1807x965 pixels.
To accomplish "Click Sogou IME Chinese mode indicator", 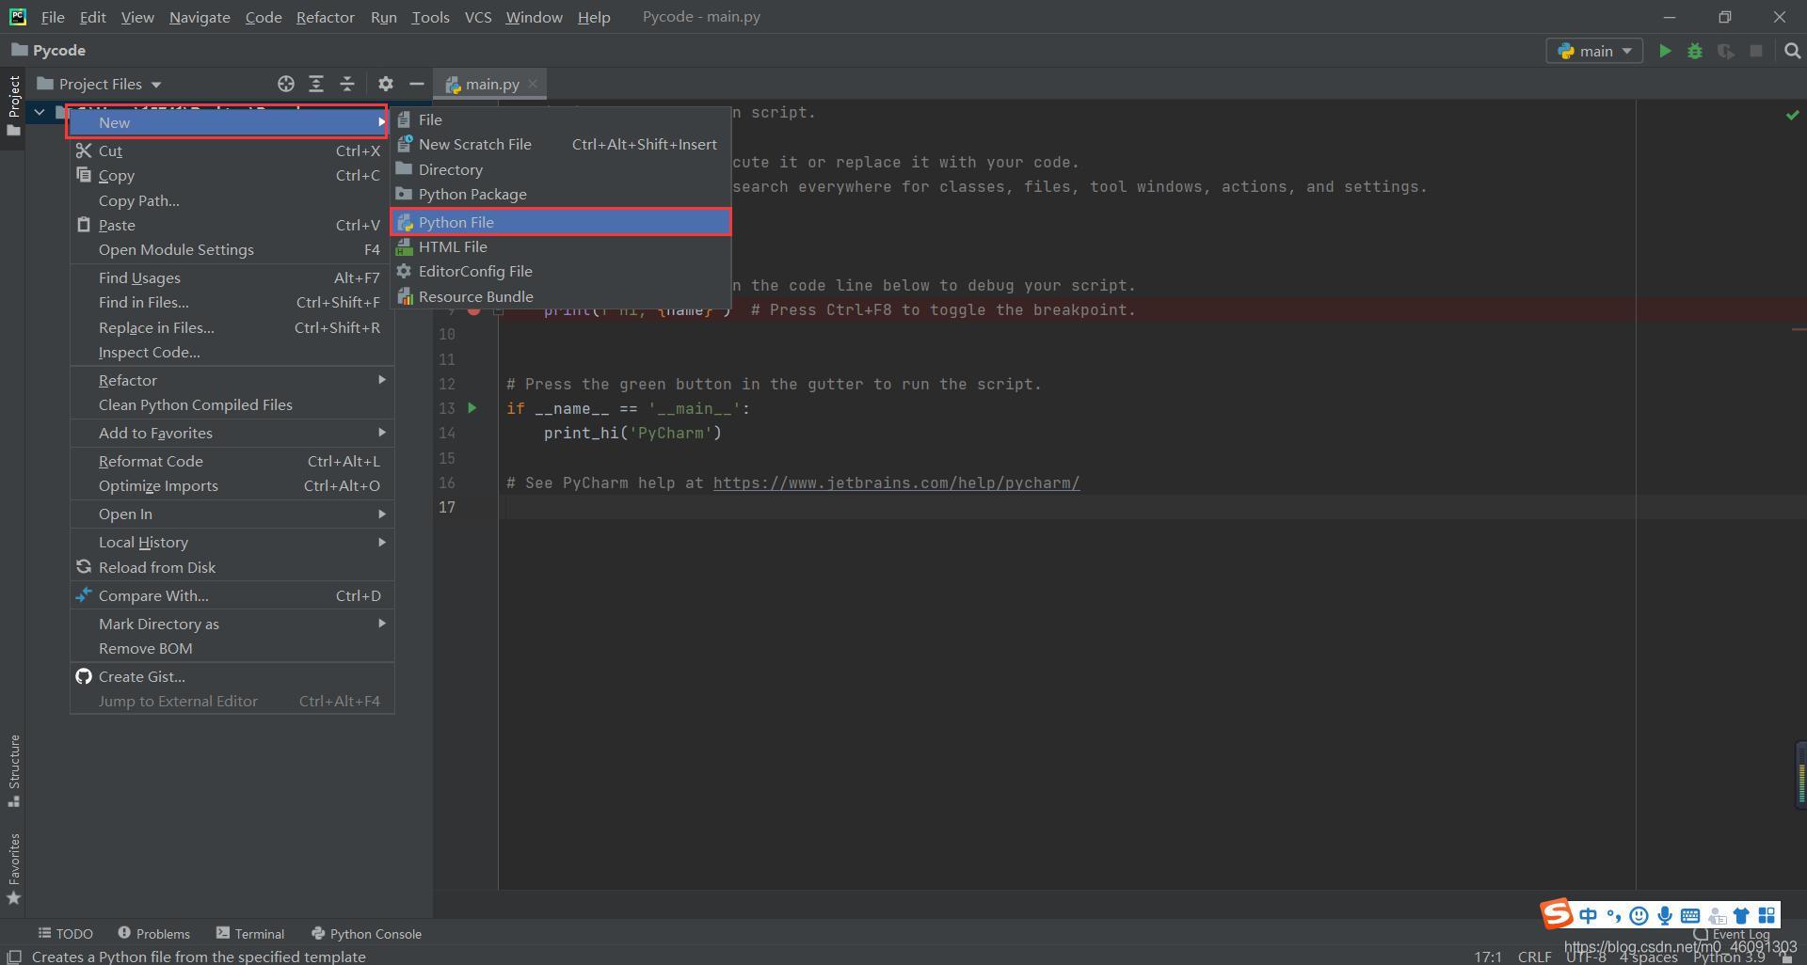I will click(x=1588, y=915).
